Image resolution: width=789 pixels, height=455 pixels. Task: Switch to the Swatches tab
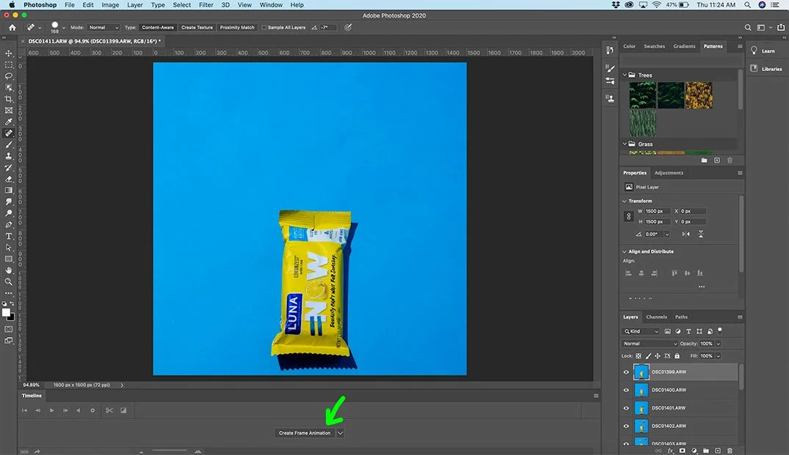tap(654, 46)
